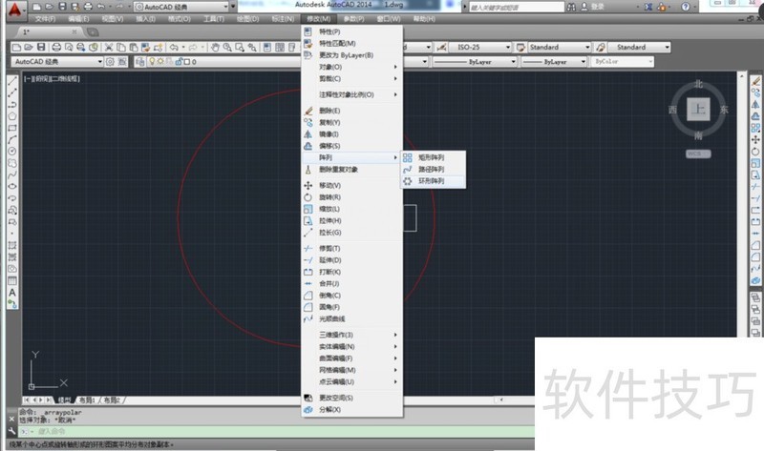Click the Rotate tool in the right modify toolbar
The height and width of the screenshot is (451, 764).
pyautogui.click(x=755, y=152)
